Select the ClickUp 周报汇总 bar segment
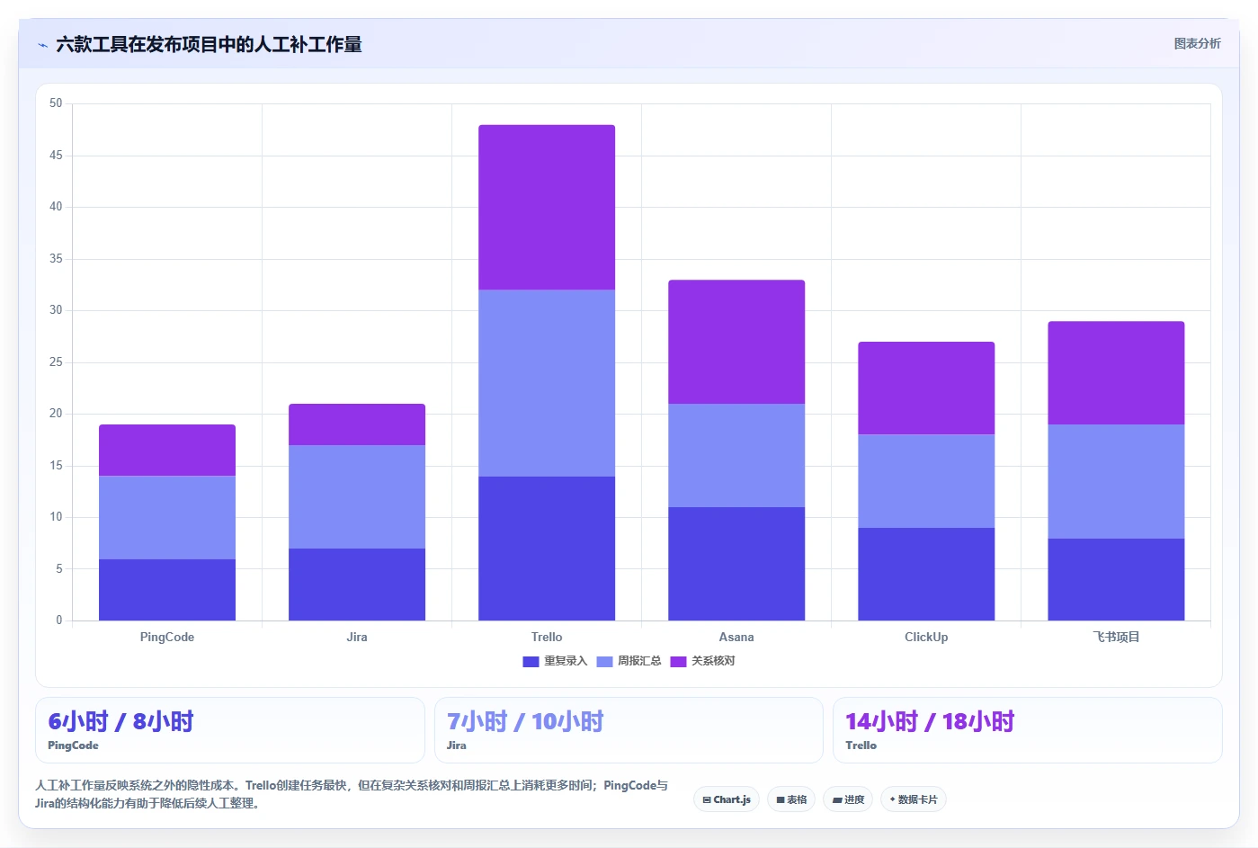 pyautogui.click(x=926, y=481)
